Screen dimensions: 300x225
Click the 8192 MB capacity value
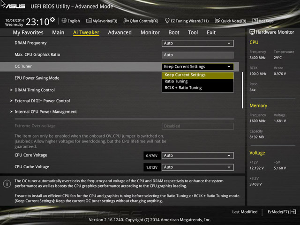[x=256, y=137]
